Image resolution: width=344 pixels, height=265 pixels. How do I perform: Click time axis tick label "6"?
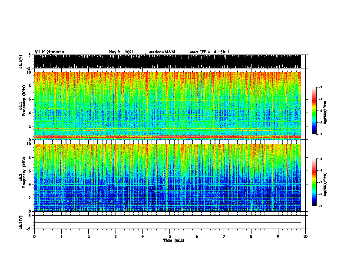click(197, 236)
